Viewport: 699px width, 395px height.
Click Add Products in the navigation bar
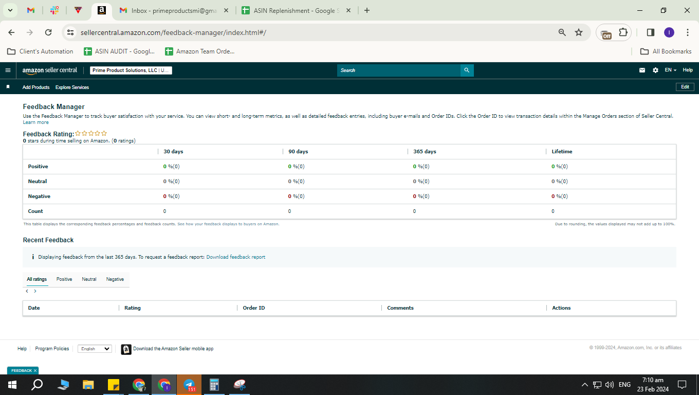(36, 87)
